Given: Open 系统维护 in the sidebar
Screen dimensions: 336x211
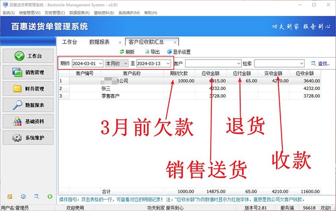Looking at the screenshot, I should tap(28, 138).
